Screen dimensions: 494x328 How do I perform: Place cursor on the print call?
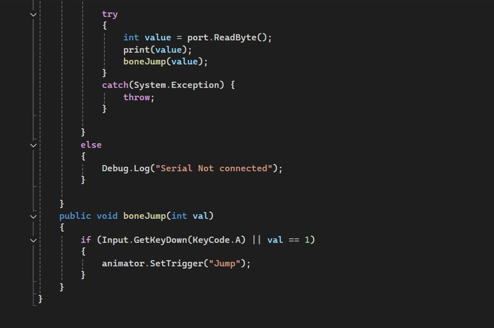point(136,50)
